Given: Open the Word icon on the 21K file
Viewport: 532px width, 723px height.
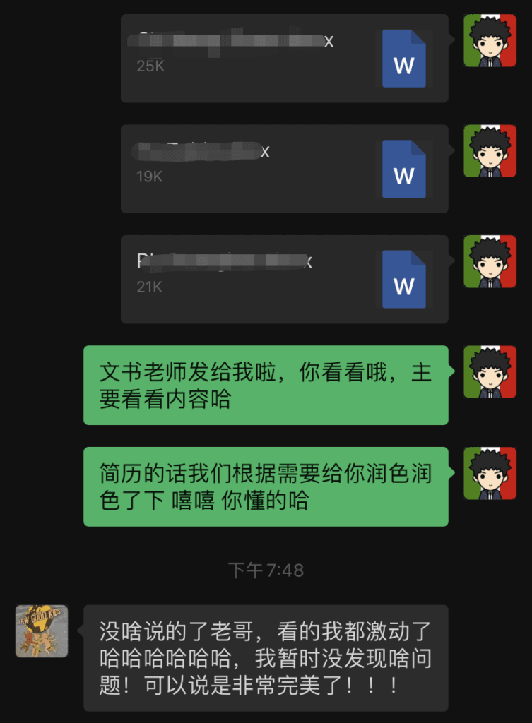Looking at the screenshot, I should (403, 280).
